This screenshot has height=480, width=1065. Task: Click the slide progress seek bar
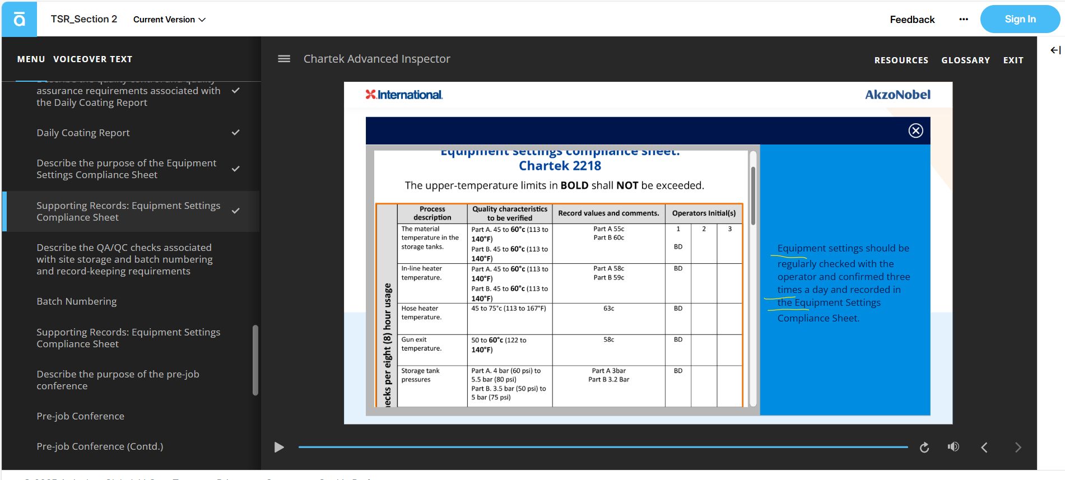coord(603,447)
